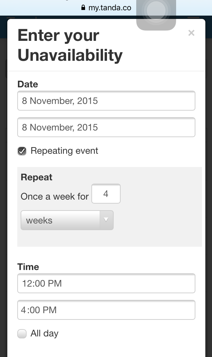Tap the Once a week for text
Image resolution: width=212 pixels, height=357 pixels.
54,197
